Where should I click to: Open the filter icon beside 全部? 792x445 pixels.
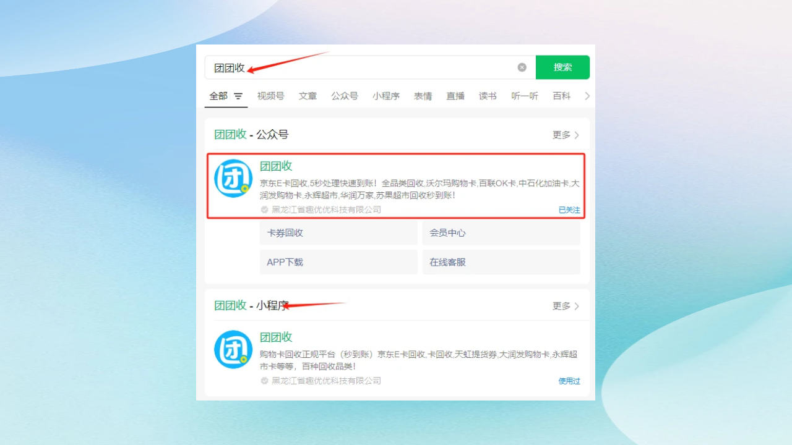(238, 96)
